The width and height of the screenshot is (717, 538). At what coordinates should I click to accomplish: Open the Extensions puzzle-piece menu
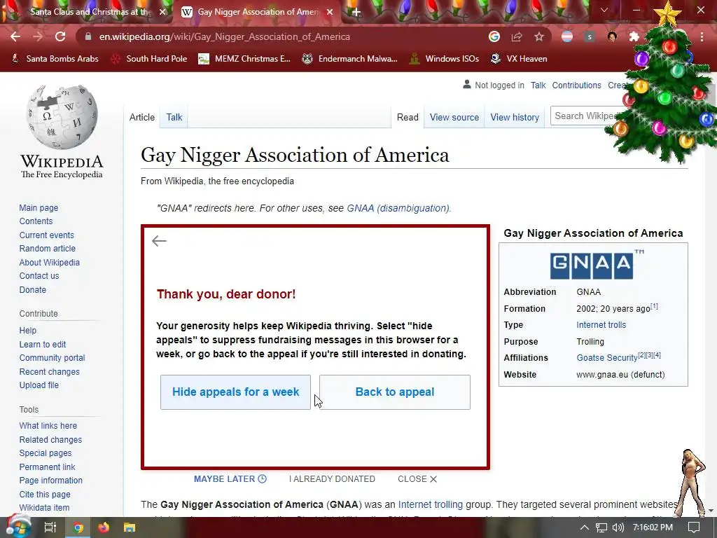click(634, 36)
